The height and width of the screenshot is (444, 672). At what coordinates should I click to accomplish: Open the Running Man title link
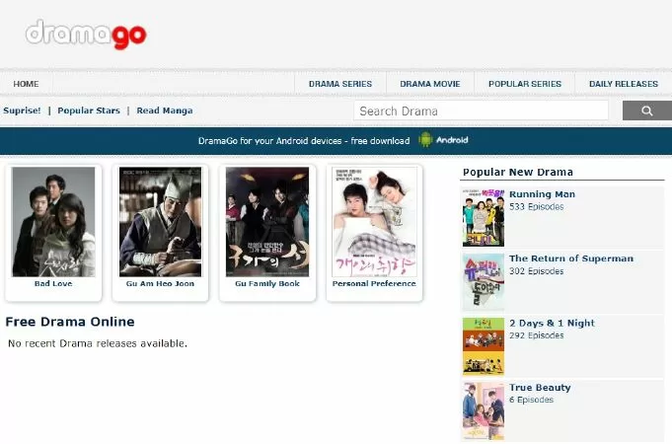[542, 194]
